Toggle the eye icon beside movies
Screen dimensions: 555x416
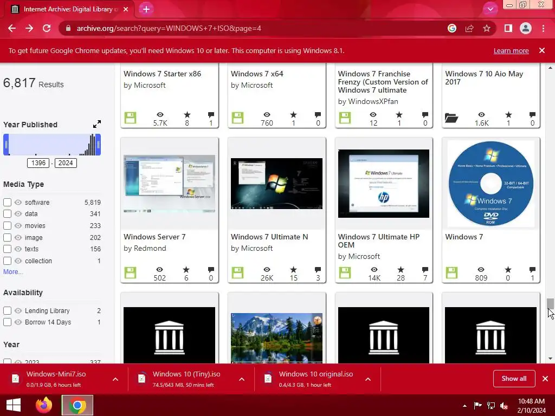tap(18, 226)
